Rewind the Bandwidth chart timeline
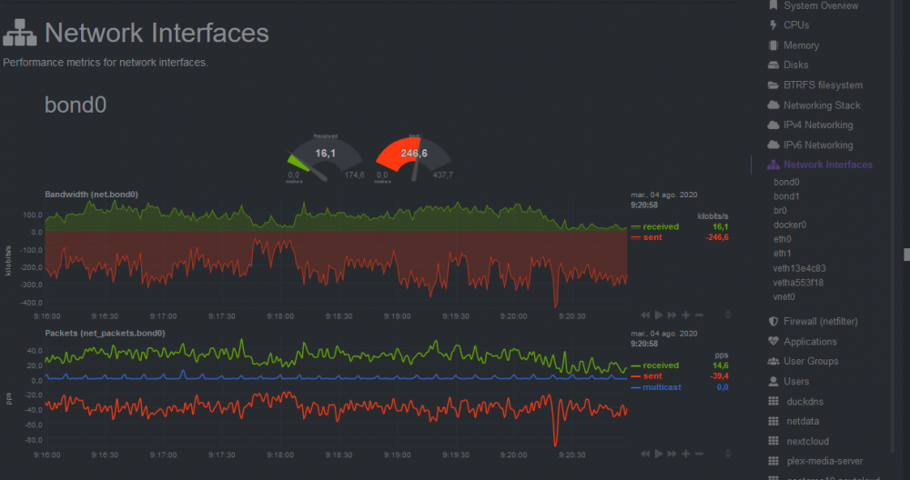The height and width of the screenshot is (480, 910). (x=645, y=315)
